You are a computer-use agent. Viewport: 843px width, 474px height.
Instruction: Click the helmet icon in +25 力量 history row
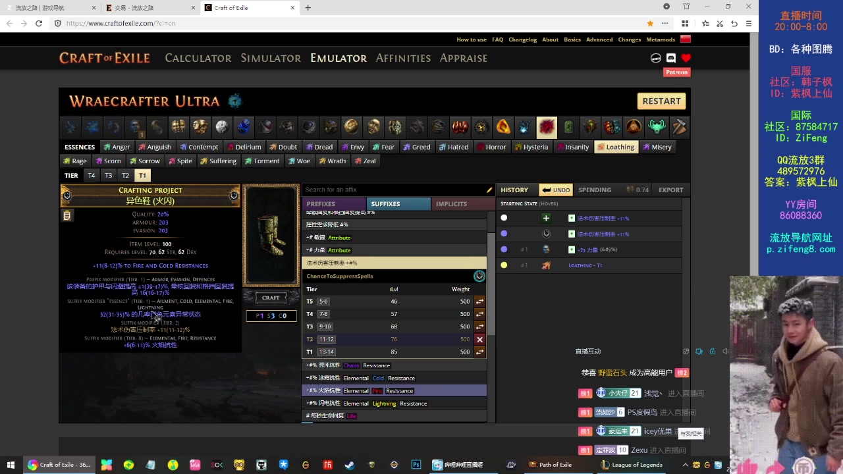click(546, 250)
